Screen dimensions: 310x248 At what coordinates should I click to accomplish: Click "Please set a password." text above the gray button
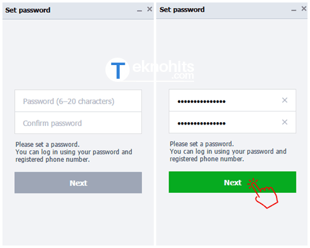pos(48,144)
